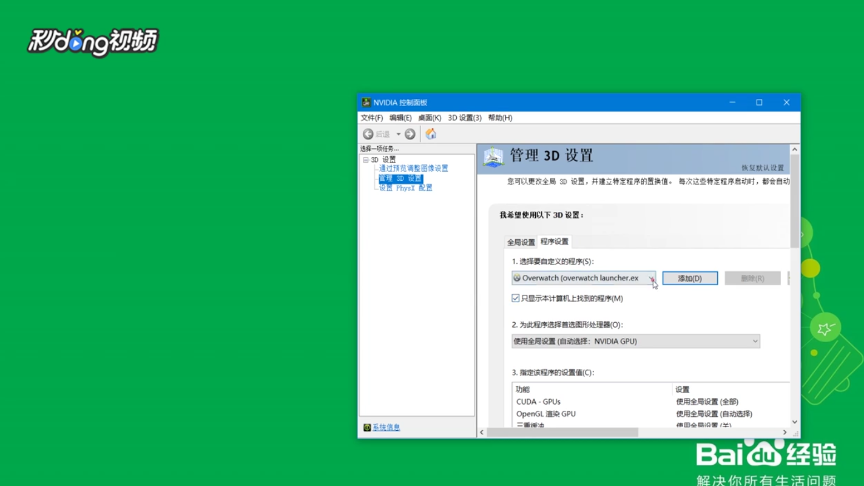The image size is (864, 486).
Task: Click the vertical scrollbar up arrow
Action: [795, 149]
